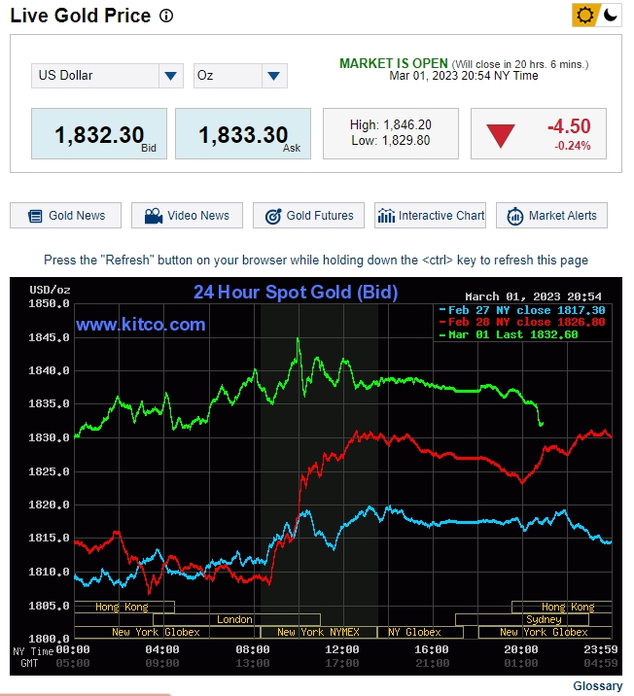634x696 pixels.
Task: Click the video camera icon
Action: (154, 216)
